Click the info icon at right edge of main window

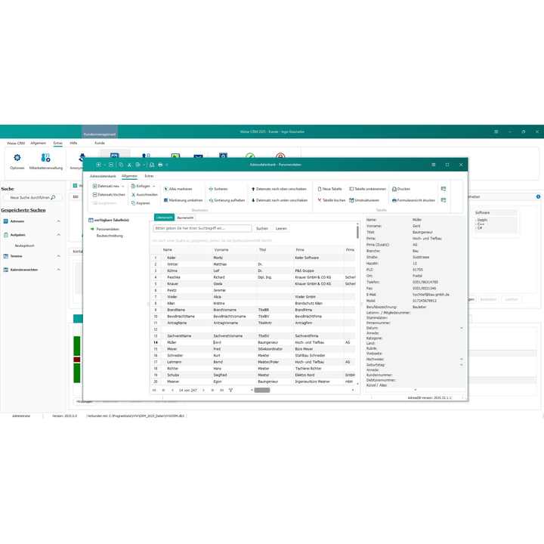(538, 196)
